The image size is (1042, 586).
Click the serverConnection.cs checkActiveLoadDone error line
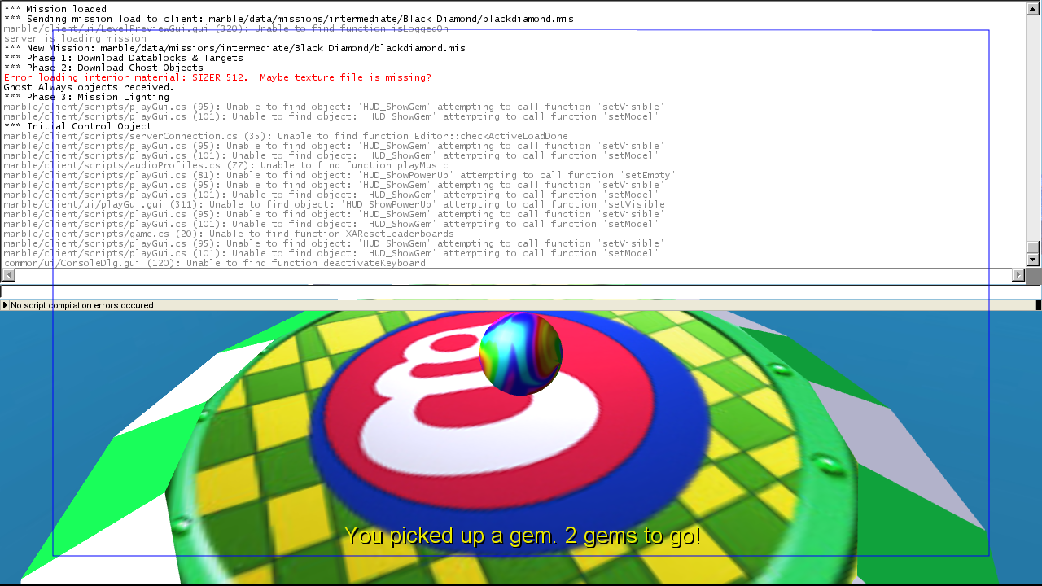(286, 136)
